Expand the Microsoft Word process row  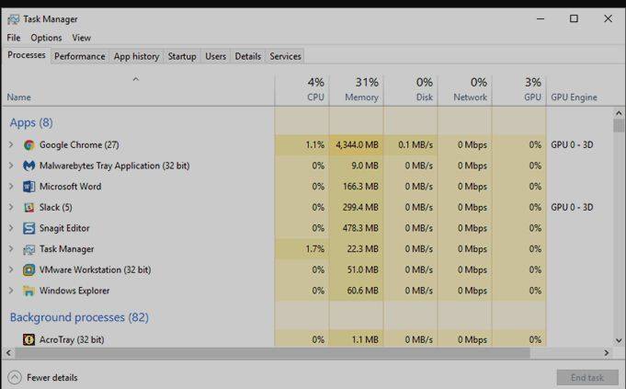pyautogui.click(x=11, y=187)
